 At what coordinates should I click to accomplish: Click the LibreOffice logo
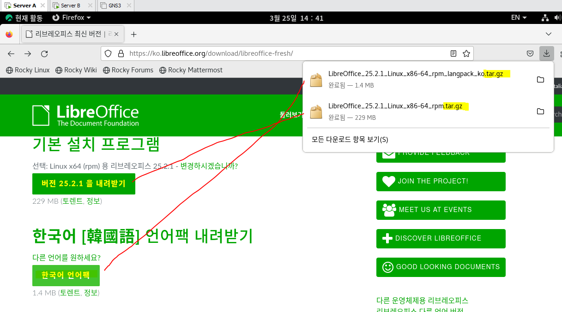pyautogui.click(x=85, y=115)
